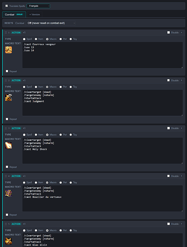Click the x1 repeat count of action 5
187x247 pixels.
point(24,224)
